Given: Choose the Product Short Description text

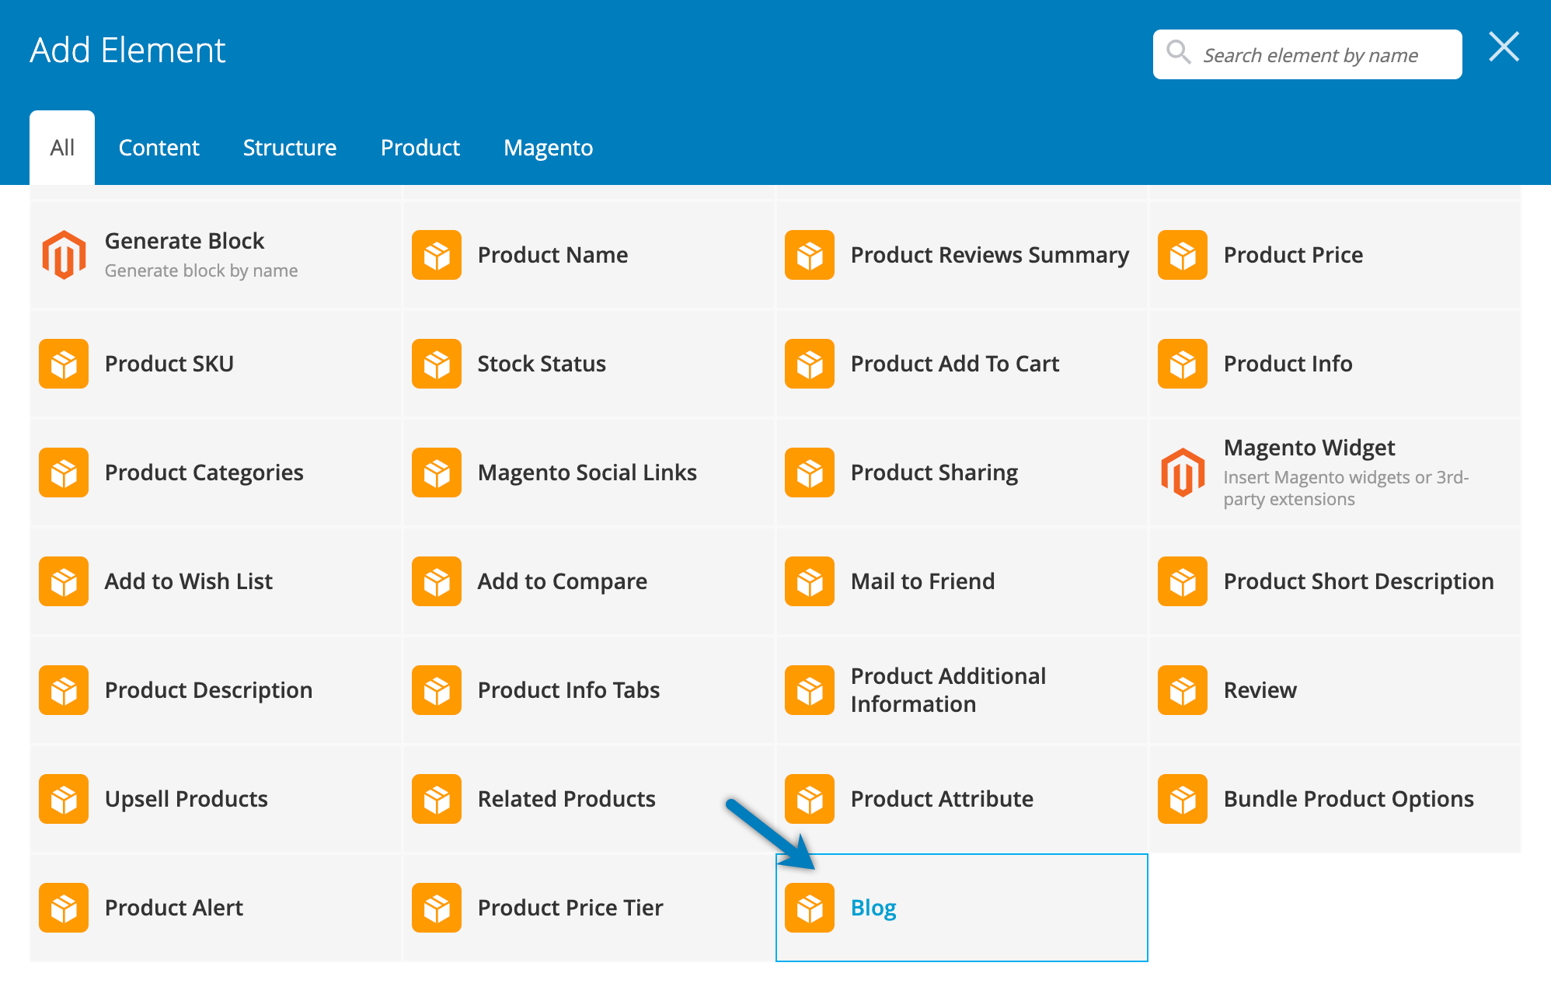Looking at the screenshot, I should 1358,581.
